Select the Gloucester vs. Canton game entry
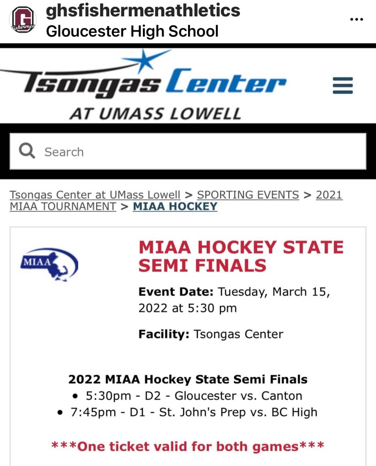Screen dimensions: 376x466 point(193,396)
